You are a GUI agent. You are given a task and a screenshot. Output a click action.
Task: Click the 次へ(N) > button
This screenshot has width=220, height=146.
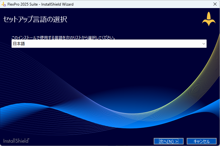coord(169,141)
